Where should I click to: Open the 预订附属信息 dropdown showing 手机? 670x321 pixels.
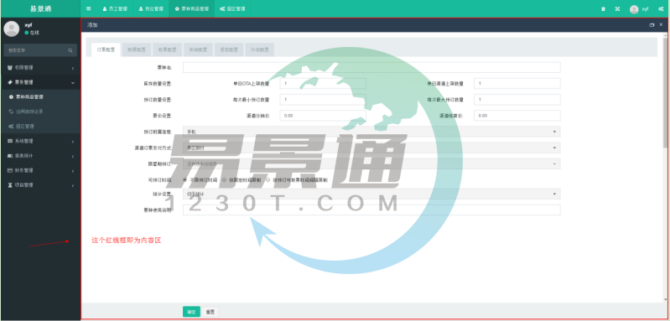click(x=371, y=132)
